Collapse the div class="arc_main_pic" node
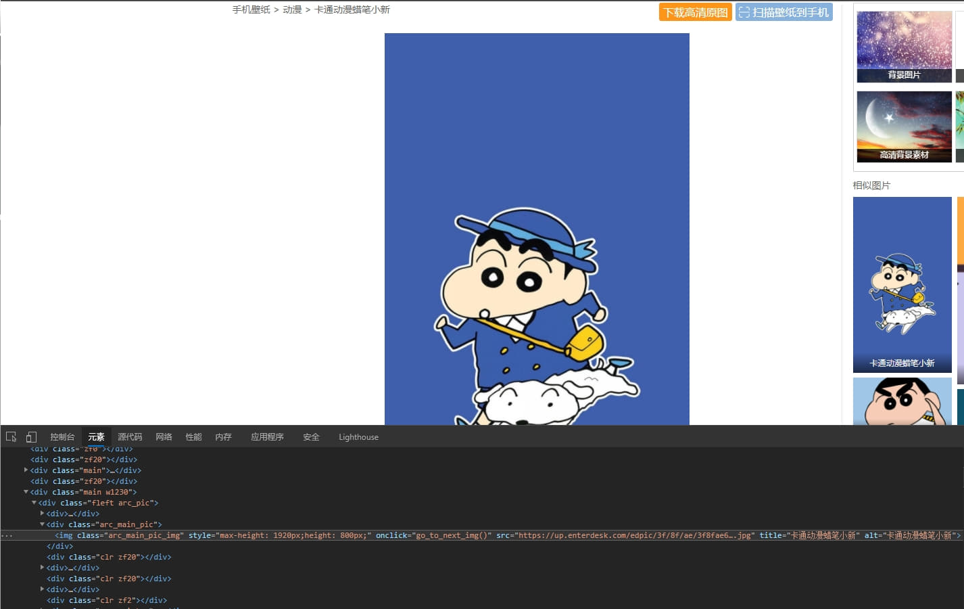The width and height of the screenshot is (964, 609). coord(42,524)
